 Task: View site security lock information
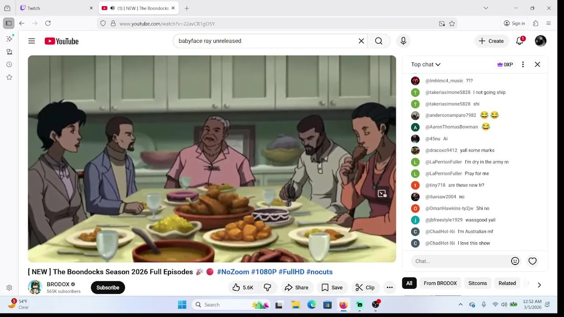[113, 23]
